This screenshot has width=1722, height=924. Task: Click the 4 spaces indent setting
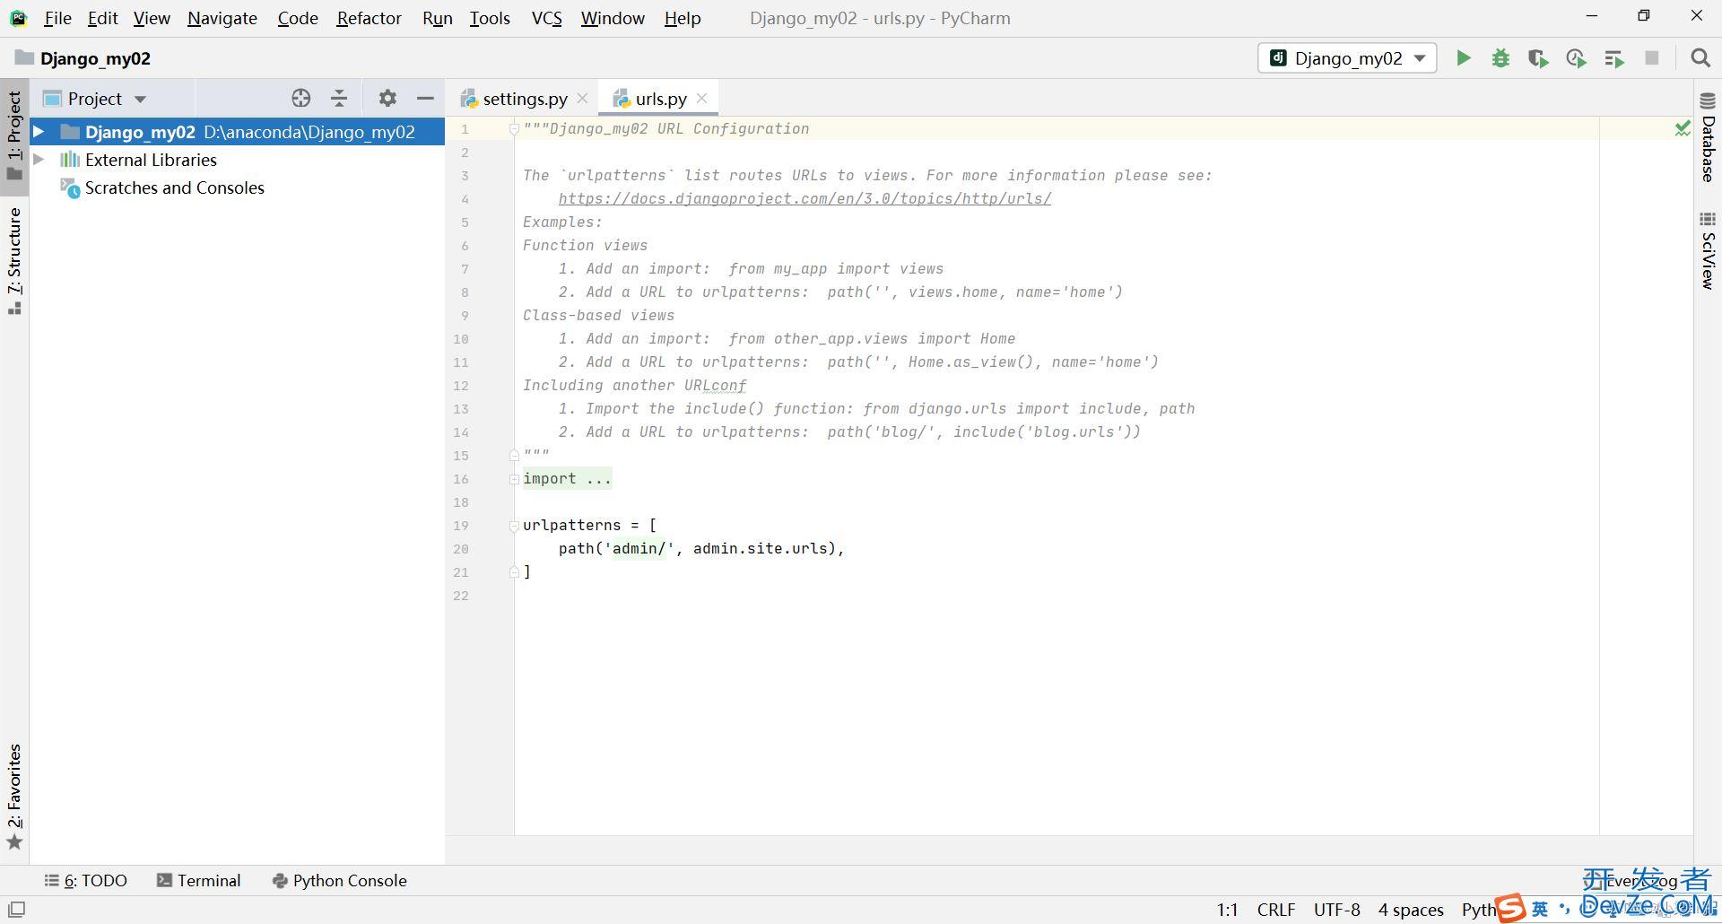(x=1411, y=910)
